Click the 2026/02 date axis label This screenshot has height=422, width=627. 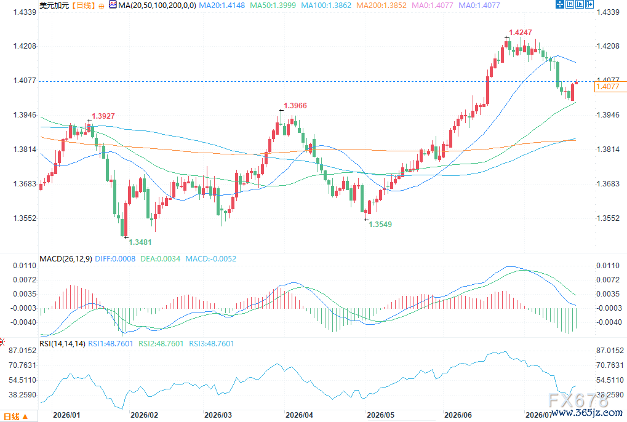(144, 415)
